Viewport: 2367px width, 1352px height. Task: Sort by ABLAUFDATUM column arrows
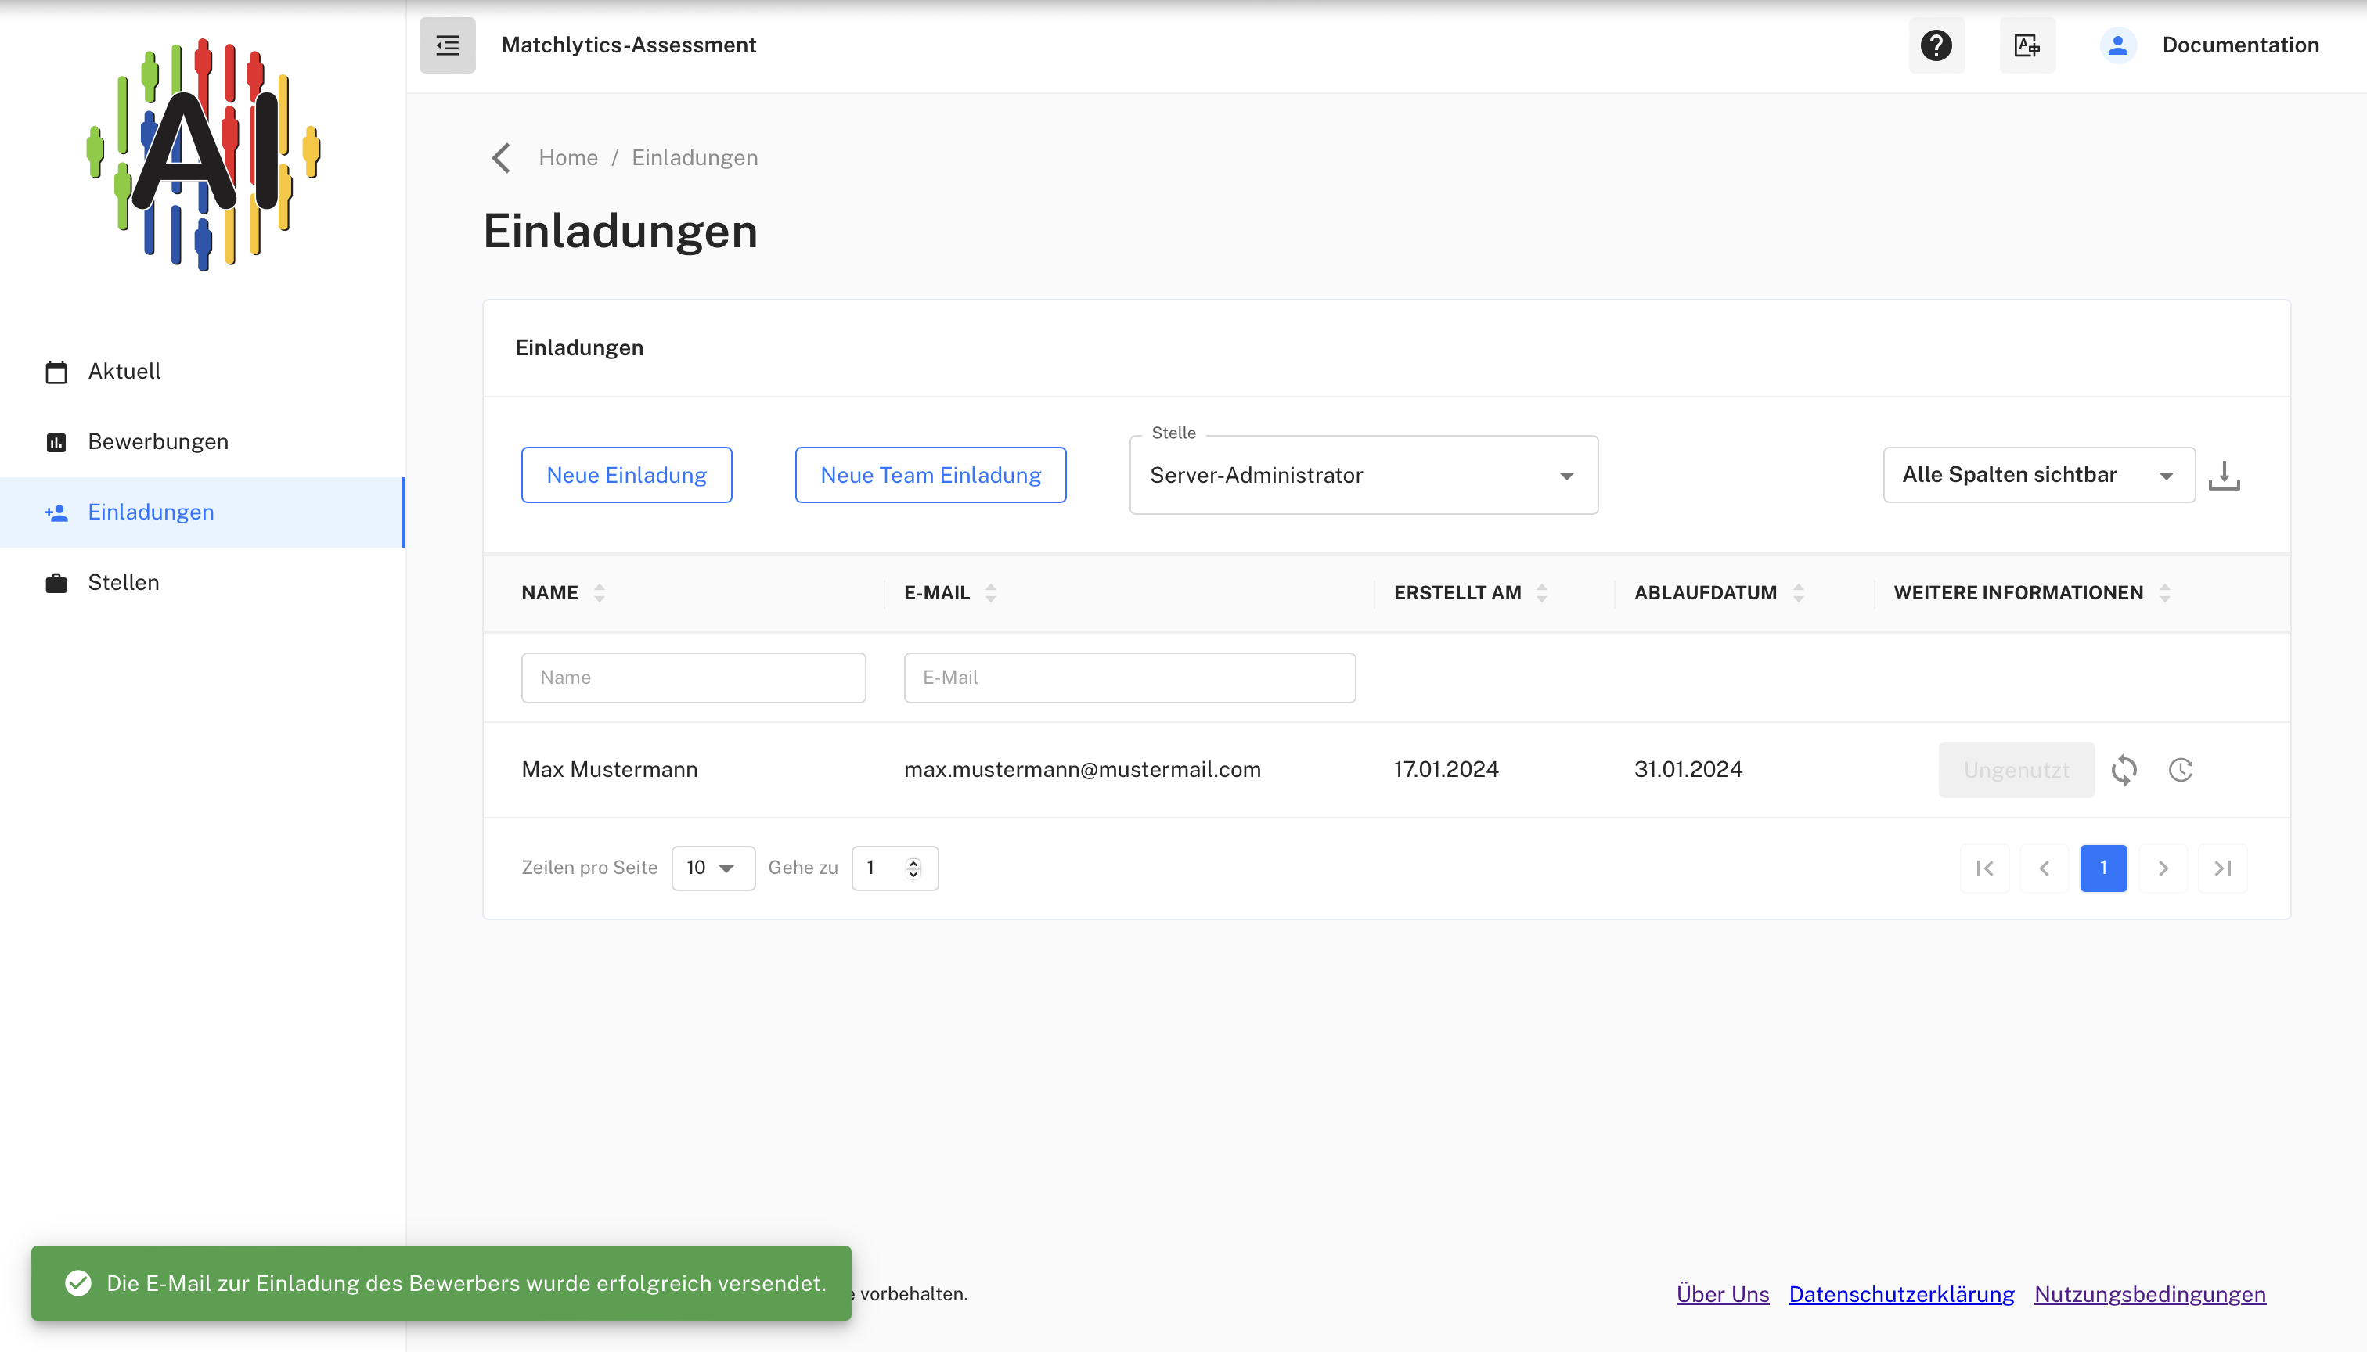point(1799,592)
